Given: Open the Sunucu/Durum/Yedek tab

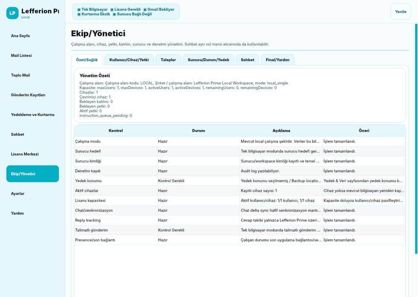Looking at the screenshot, I should coord(209,60).
